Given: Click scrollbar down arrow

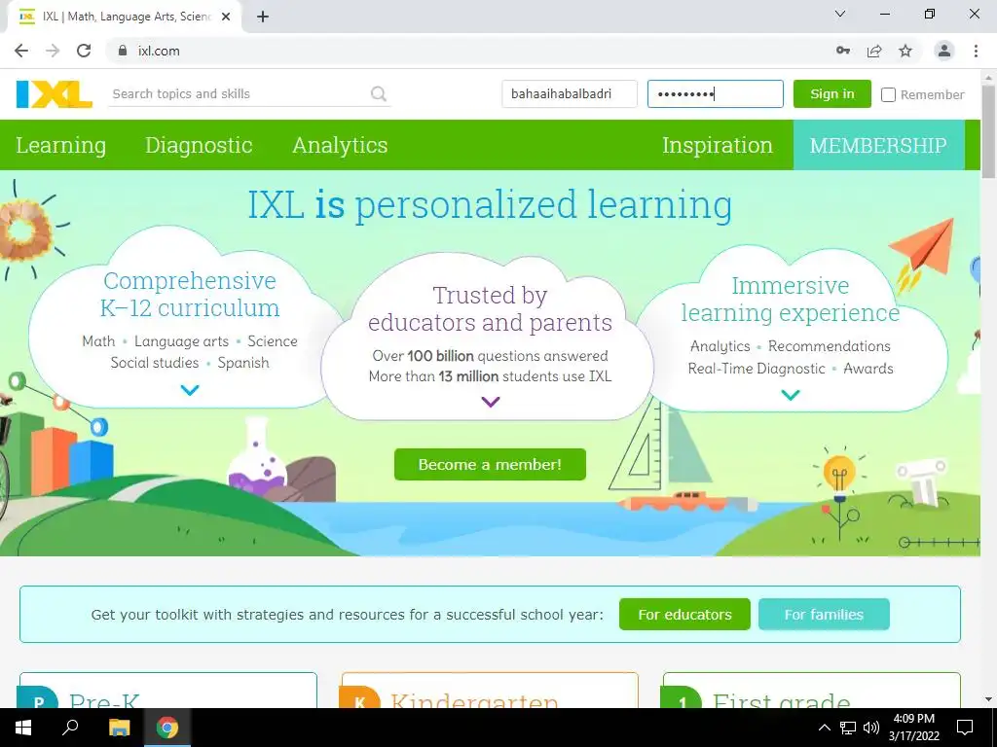Looking at the screenshot, I should pos(989,700).
